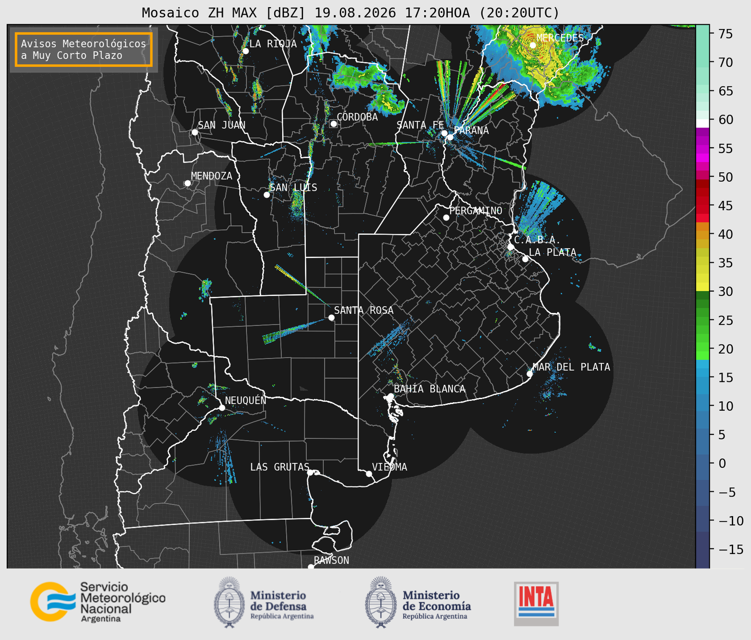
Task: Click the Viedma city marker
Action: point(369,474)
